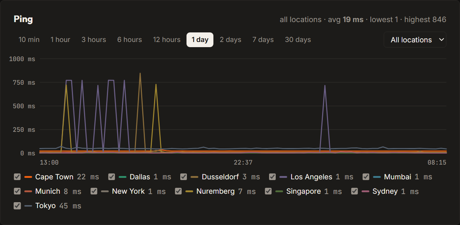
Task: Click the Ping panel title
Action: tap(23, 19)
